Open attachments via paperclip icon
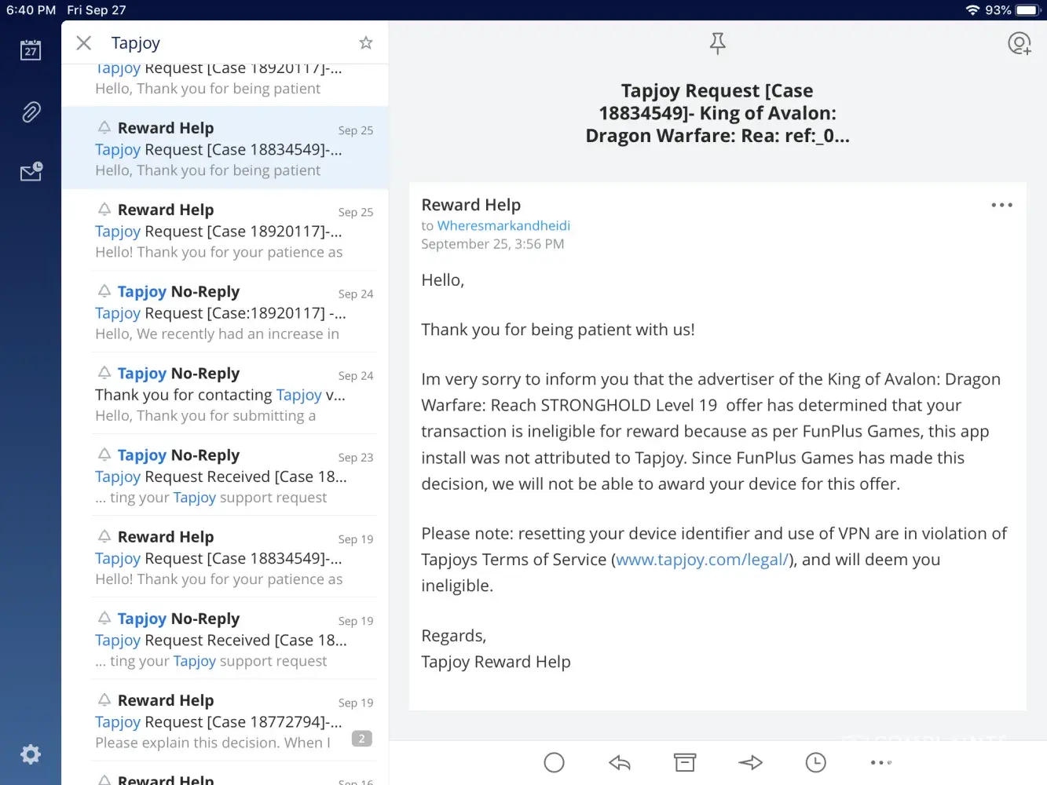Viewport: 1047px width, 785px height. coord(31,112)
